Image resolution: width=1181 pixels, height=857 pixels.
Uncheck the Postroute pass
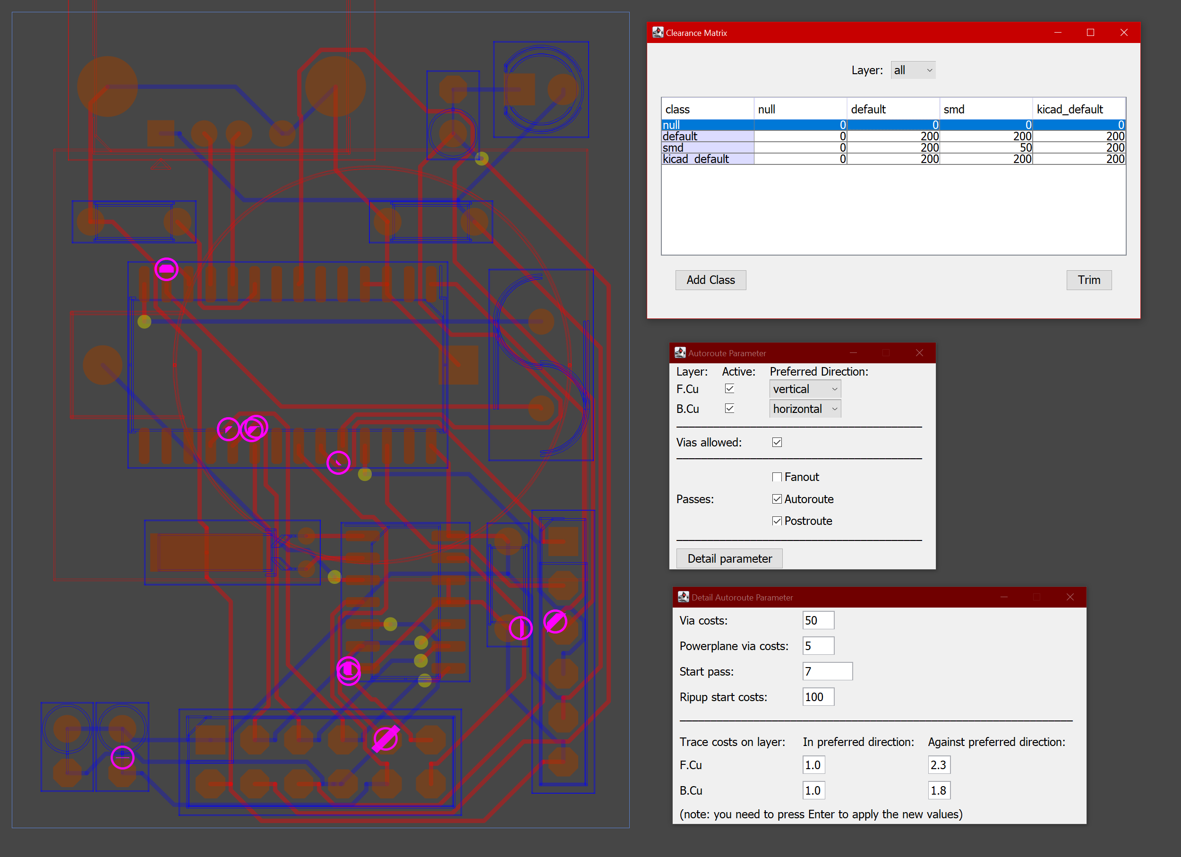pos(777,521)
